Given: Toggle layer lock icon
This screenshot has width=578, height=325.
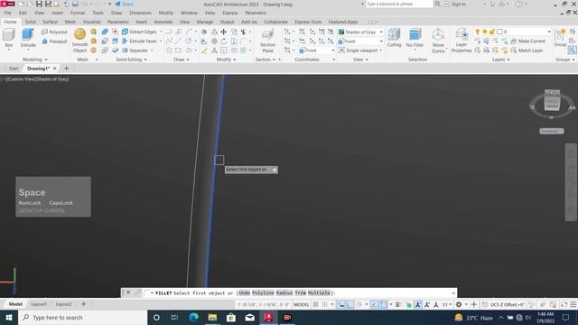Looking at the screenshot, I should [491, 32].
